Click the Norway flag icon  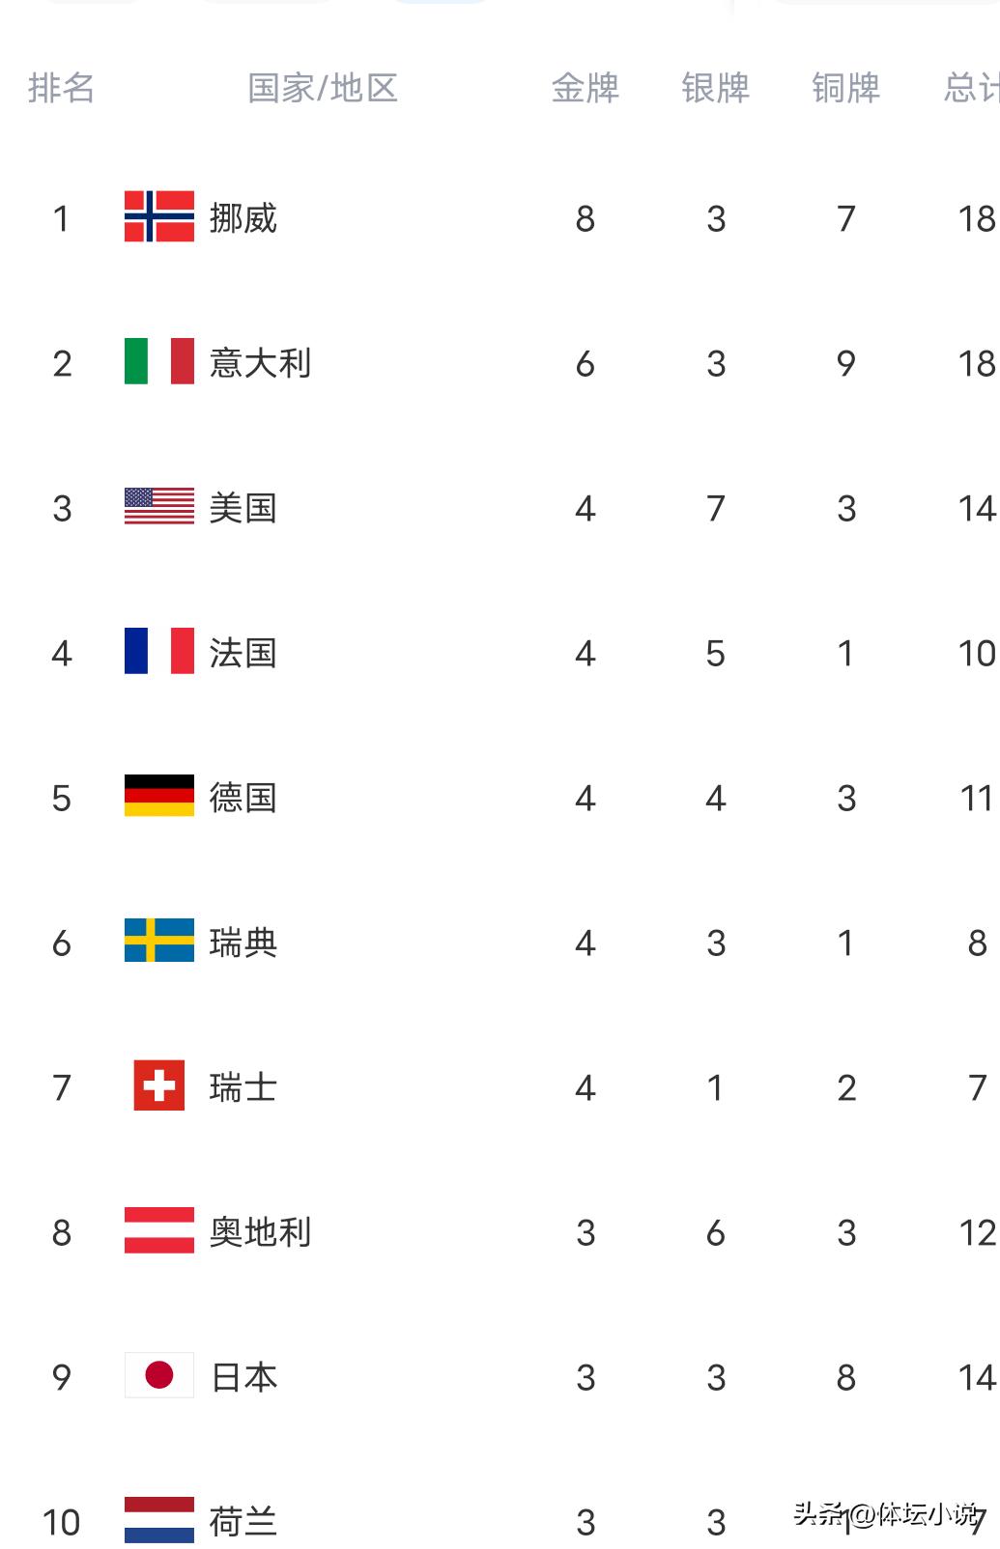pos(159,216)
